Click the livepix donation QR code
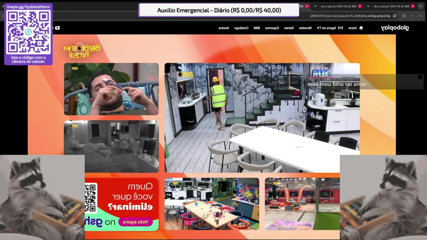The width and height of the screenshot is (427, 240). point(28,32)
